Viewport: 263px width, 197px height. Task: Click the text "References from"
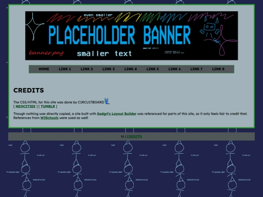click(26, 118)
